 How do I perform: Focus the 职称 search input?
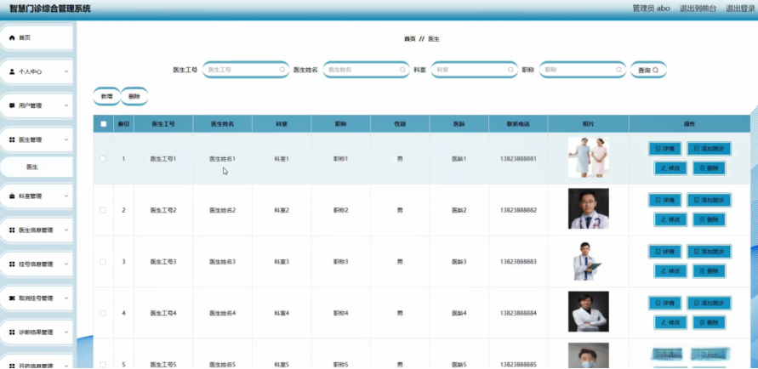click(x=583, y=70)
